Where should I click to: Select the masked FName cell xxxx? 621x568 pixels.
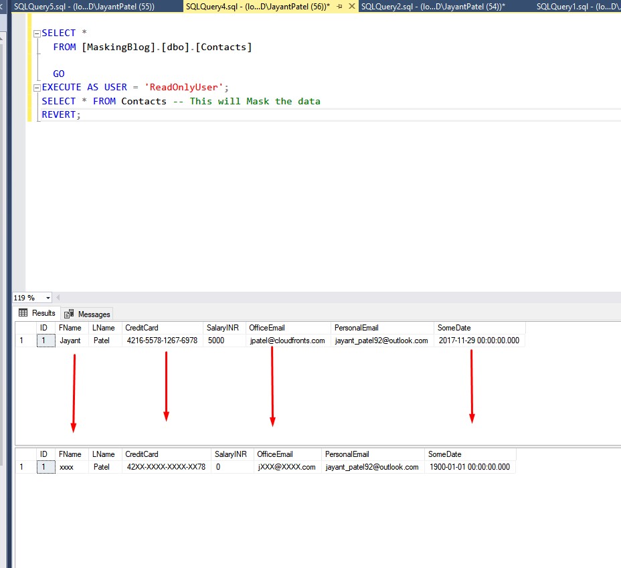72,467
